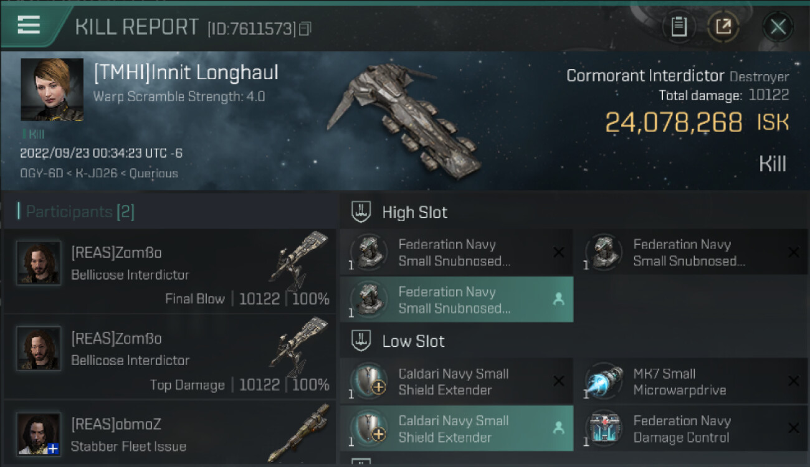Select the MK7 Small Microwarpdrive icon

pos(604,381)
